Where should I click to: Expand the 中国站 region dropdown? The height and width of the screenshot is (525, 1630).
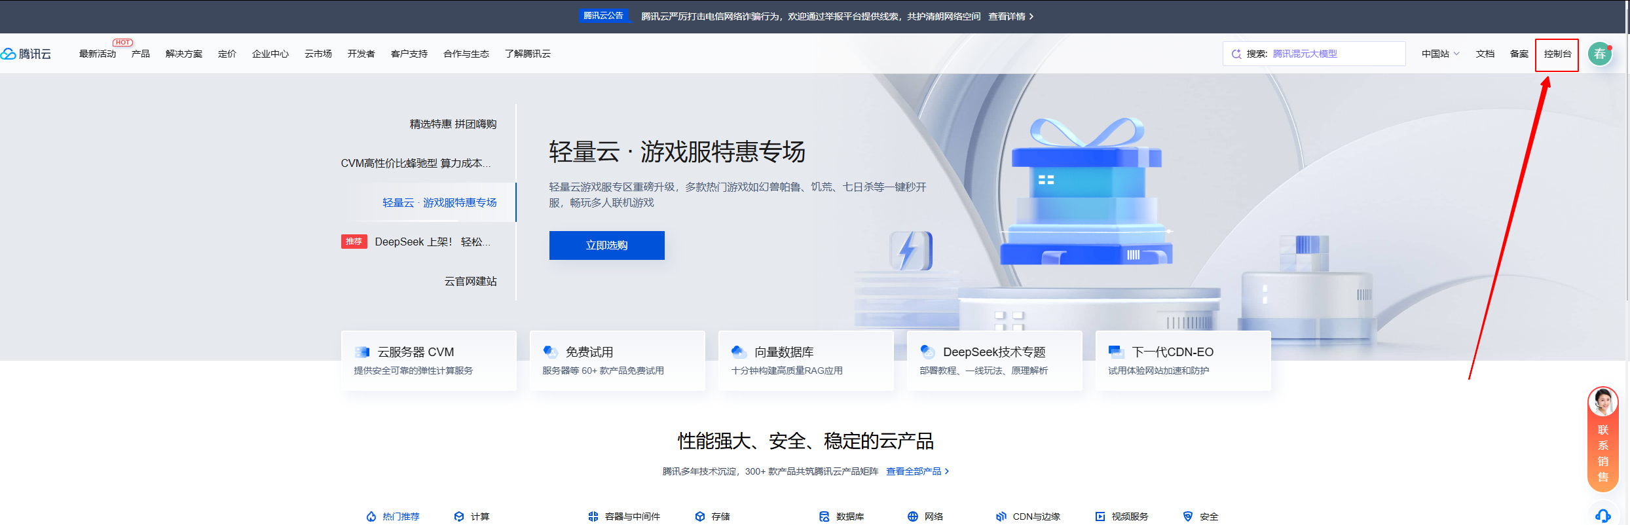[x=1440, y=54]
